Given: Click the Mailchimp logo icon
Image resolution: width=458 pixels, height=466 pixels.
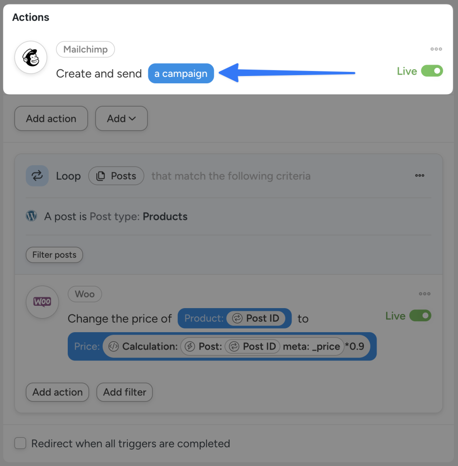Looking at the screenshot, I should (30, 57).
